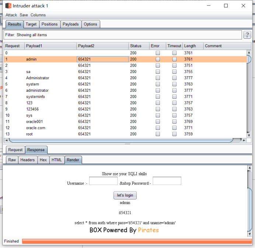This screenshot has width=255, height=248.
Task: Sort by the Error column header
Action: (158, 46)
